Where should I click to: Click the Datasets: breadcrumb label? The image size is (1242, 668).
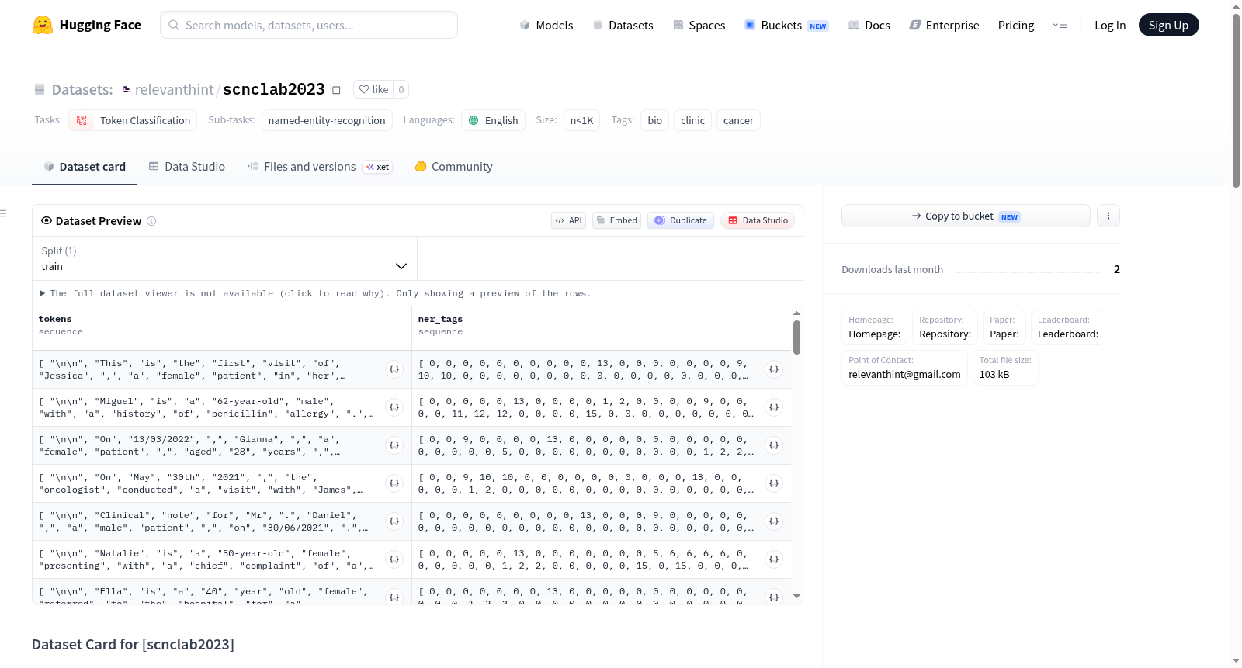[82, 89]
